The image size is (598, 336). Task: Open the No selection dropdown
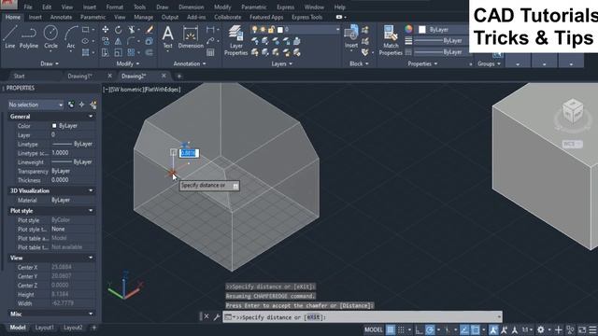[x=36, y=105]
